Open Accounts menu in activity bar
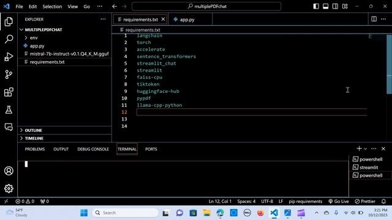Screen dimensions: 392x220 (9, 171)
